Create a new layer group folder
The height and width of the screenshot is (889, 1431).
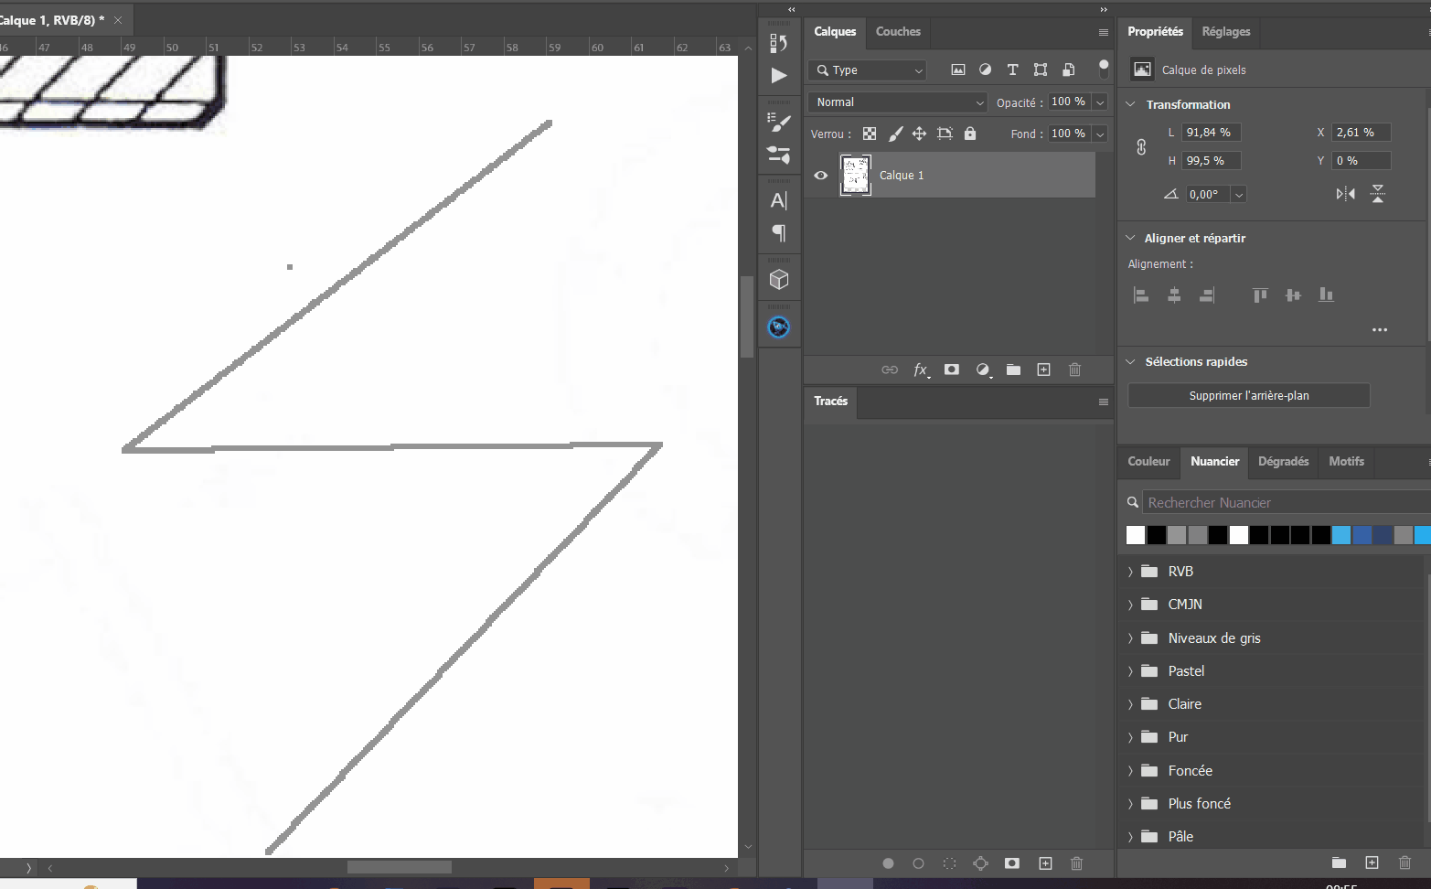[1013, 370]
